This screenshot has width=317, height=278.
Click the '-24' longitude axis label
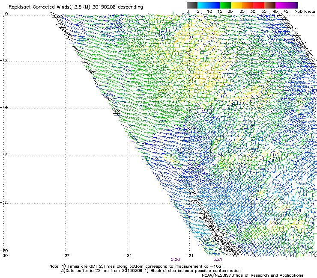click(128, 255)
